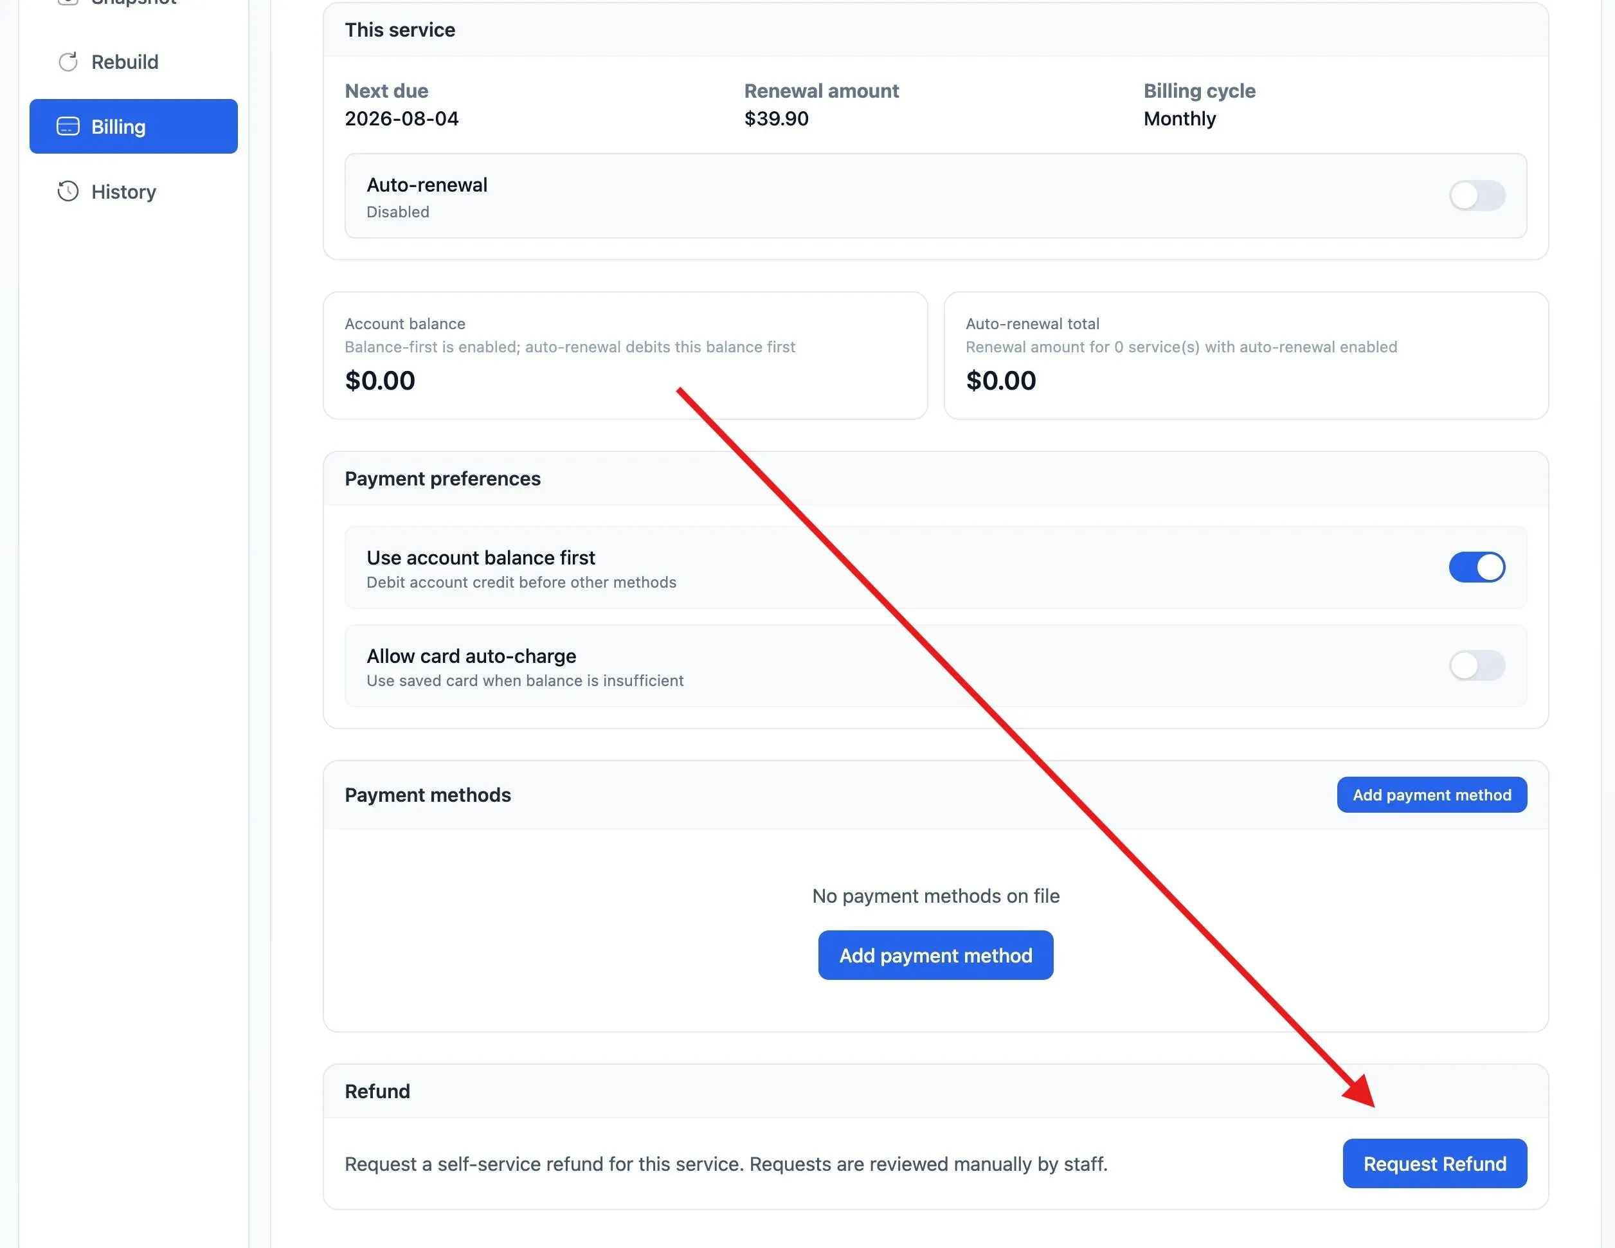Screen dimensions: 1615x1248
Task: Click the No payment methods on file text
Action: (935, 896)
